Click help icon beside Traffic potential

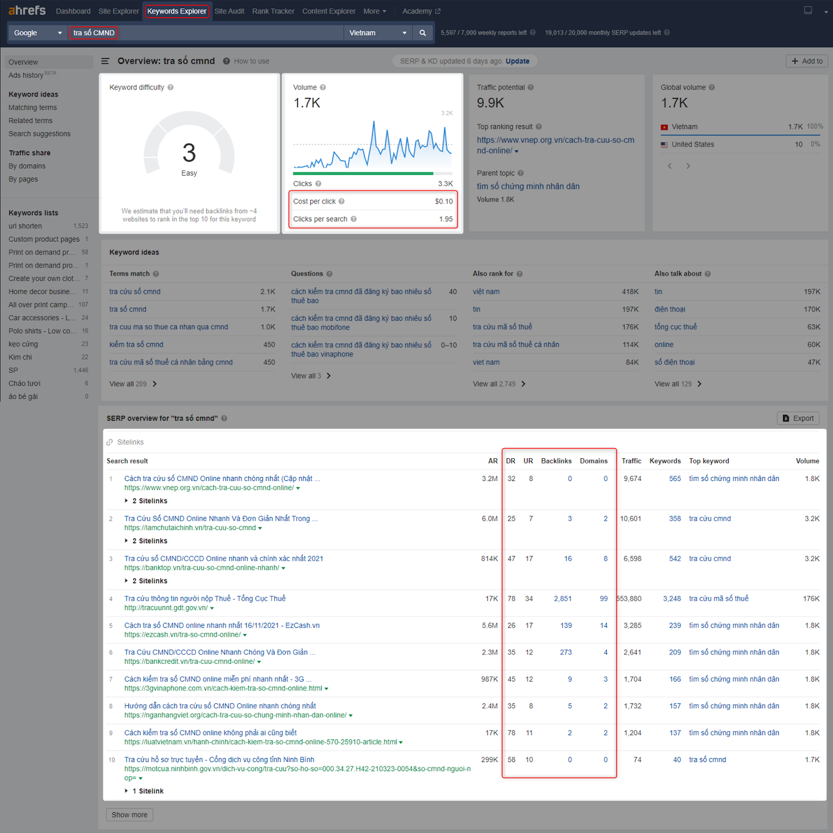tap(531, 87)
